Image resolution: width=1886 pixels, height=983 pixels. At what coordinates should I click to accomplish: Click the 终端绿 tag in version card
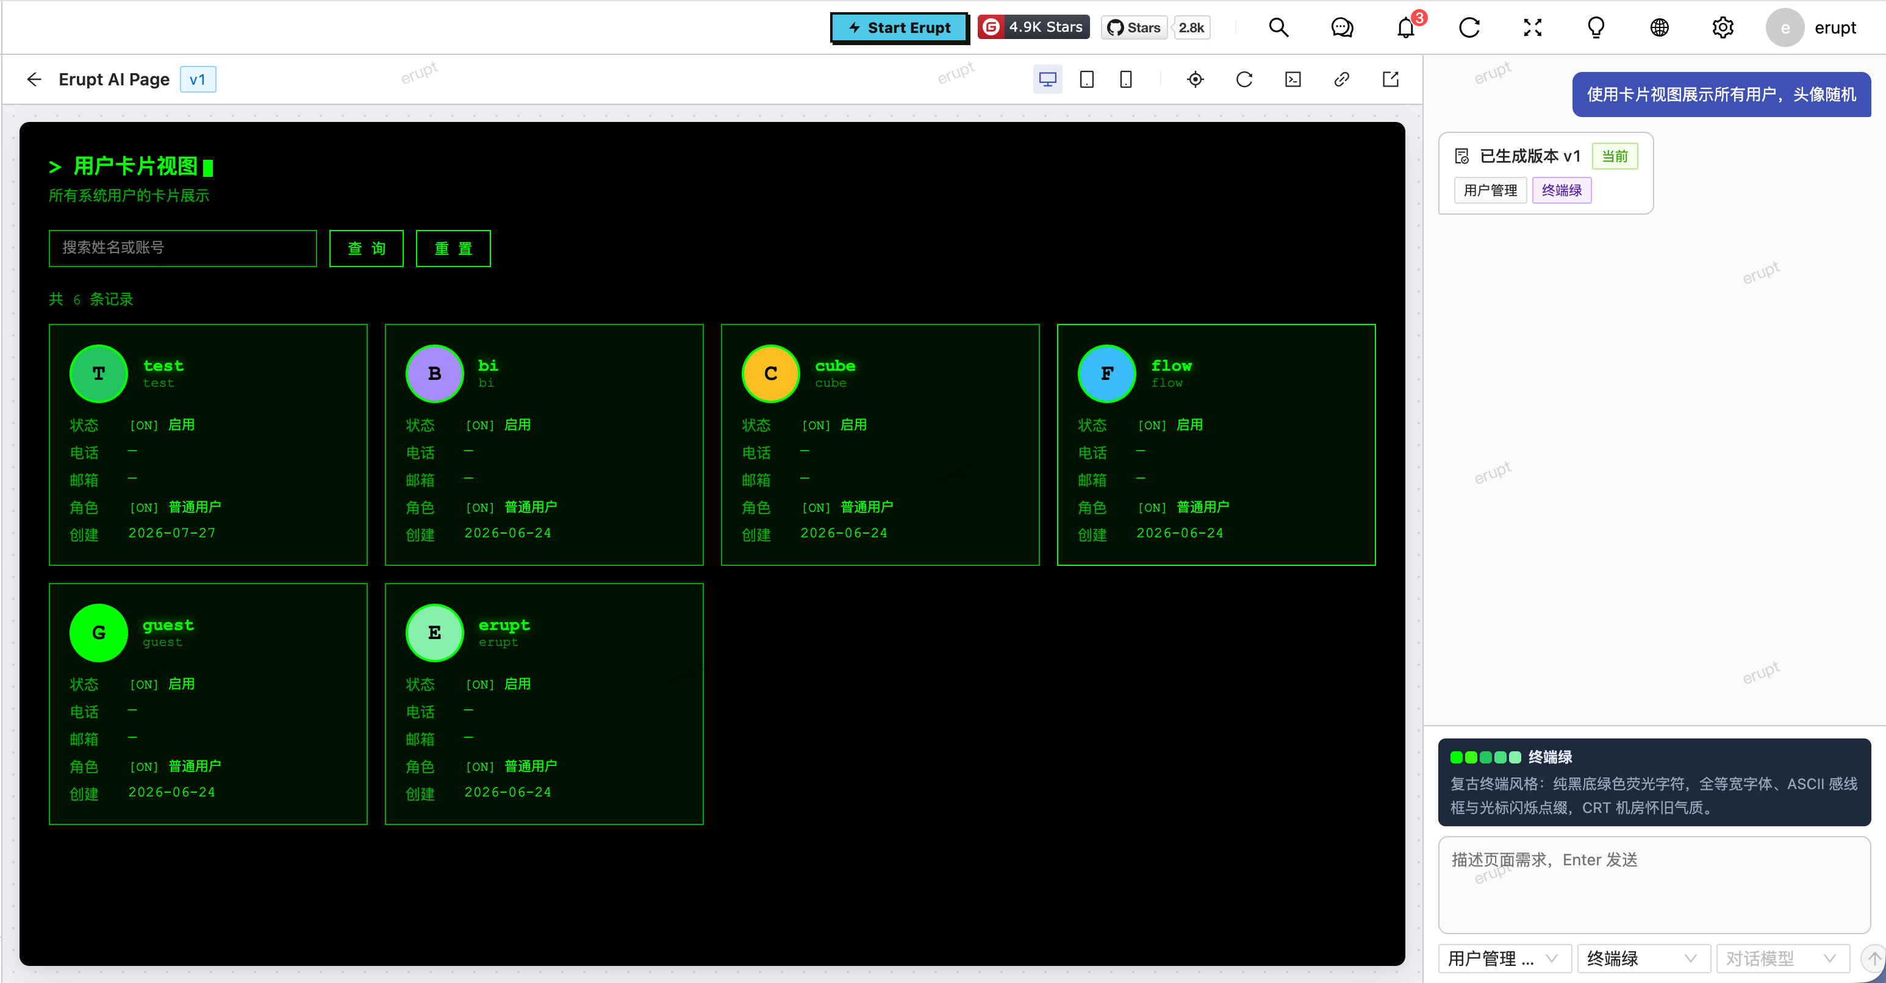click(1562, 190)
